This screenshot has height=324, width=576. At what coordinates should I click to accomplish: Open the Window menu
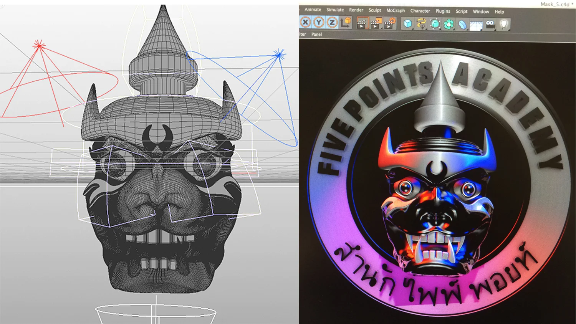pyautogui.click(x=481, y=12)
